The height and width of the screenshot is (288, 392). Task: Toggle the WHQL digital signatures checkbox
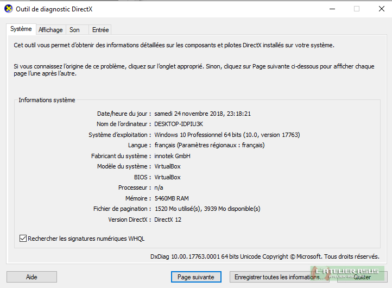point(23,238)
